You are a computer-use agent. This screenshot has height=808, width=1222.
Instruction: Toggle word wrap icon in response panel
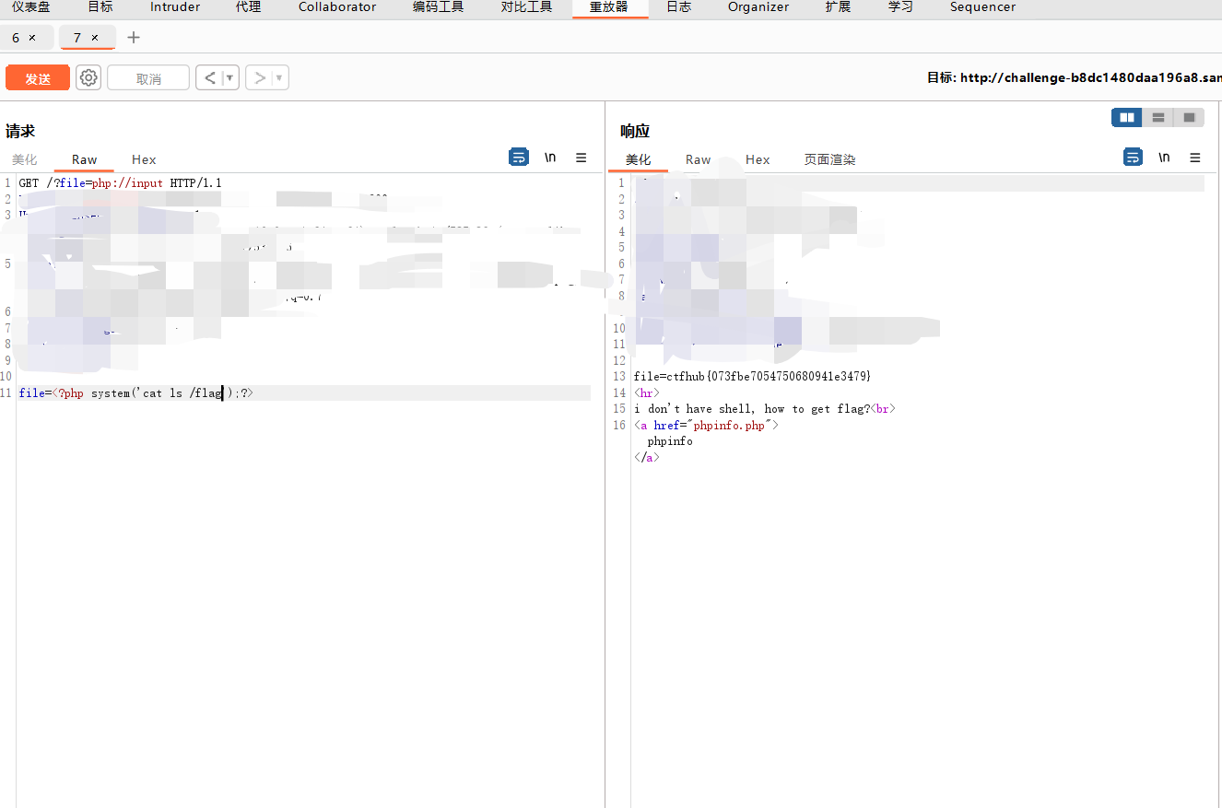pyautogui.click(x=1133, y=158)
